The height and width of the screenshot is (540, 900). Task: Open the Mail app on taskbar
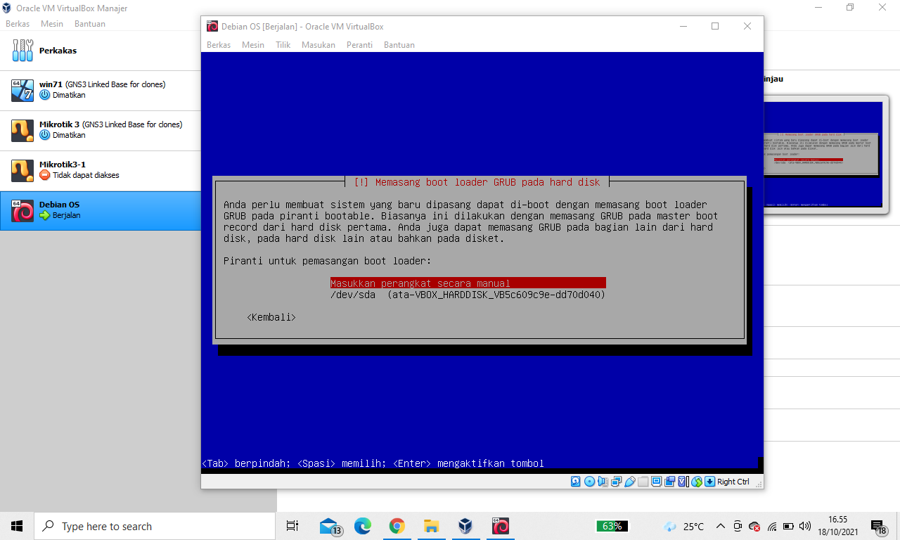tap(329, 526)
